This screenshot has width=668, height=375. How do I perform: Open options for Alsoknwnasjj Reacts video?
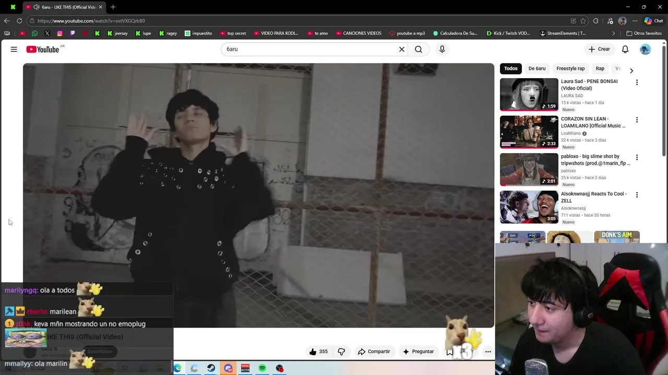pos(637,195)
